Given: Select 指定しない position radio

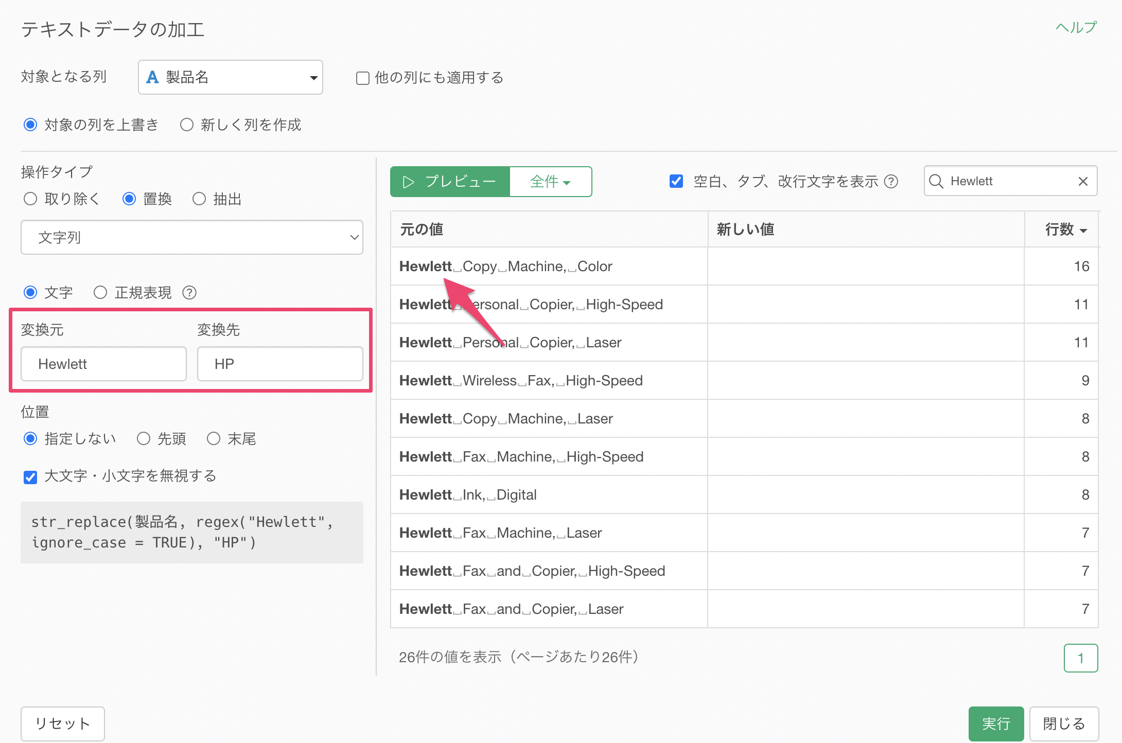Looking at the screenshot, I should pyautogui.click(x=30, y=439).
